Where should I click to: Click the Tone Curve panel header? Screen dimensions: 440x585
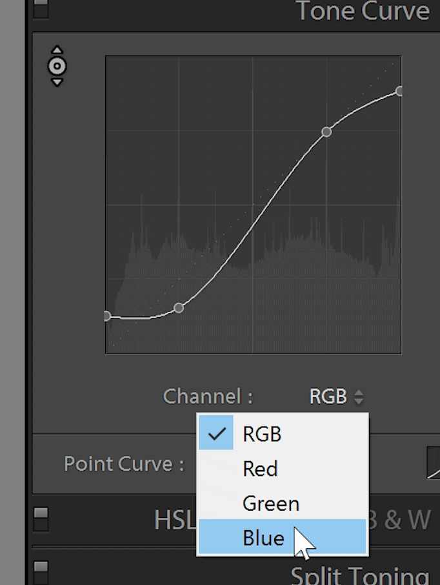coord(362,12)
